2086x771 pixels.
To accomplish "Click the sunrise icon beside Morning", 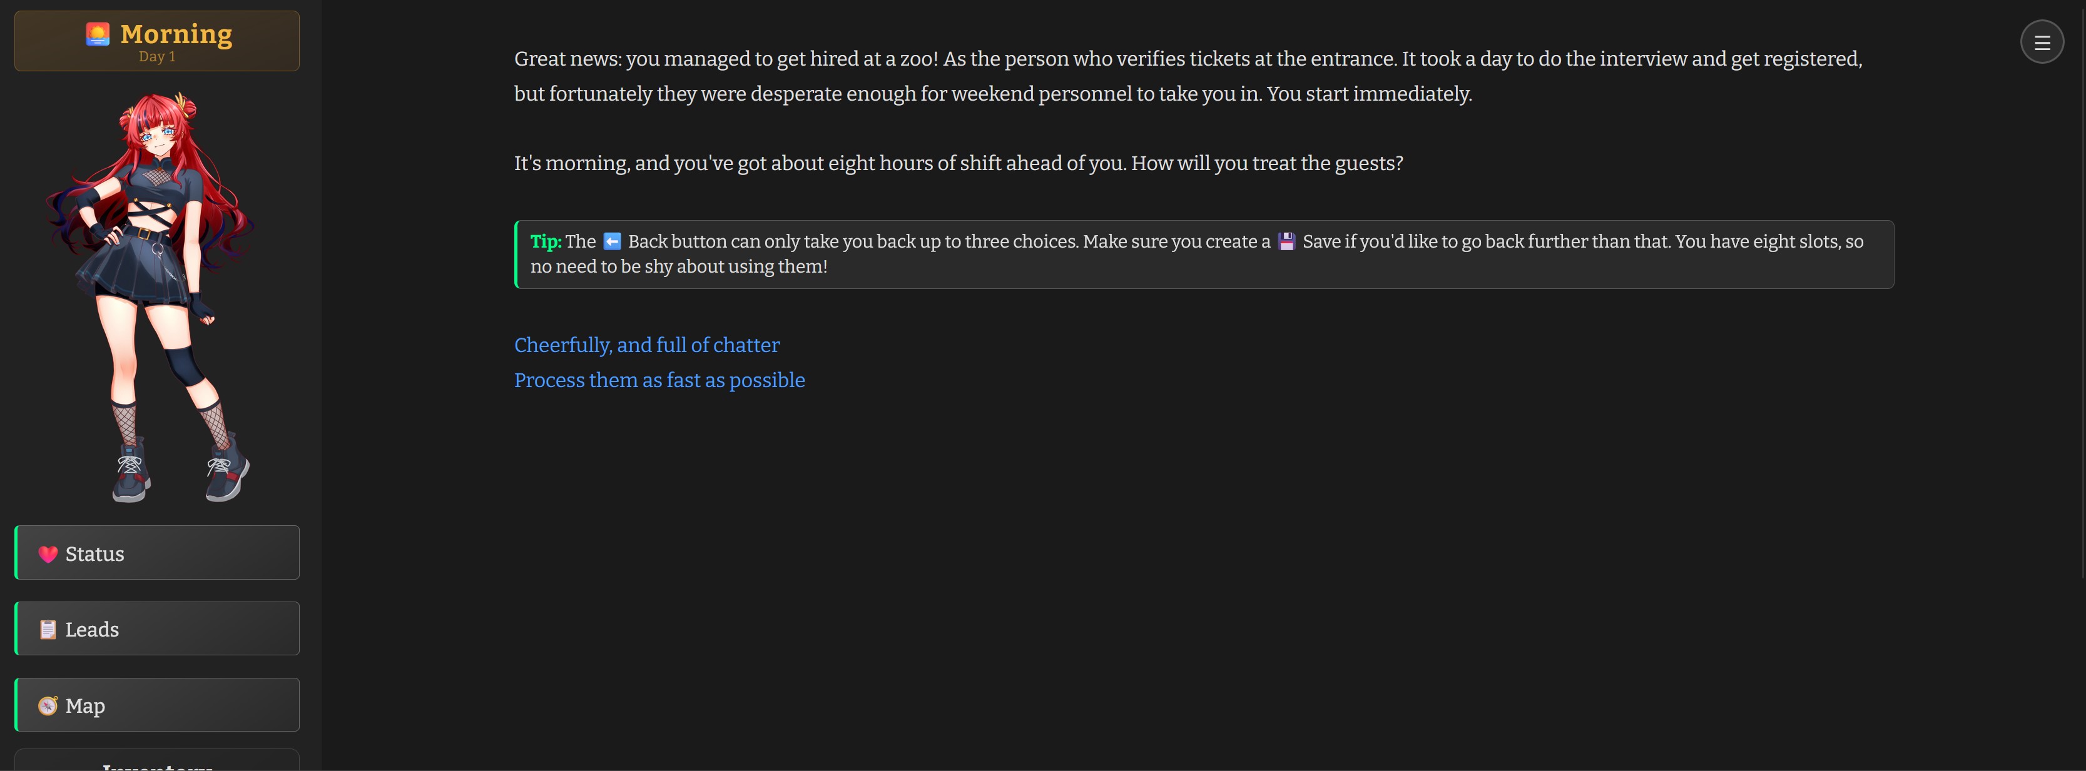I will pos(98,34).
